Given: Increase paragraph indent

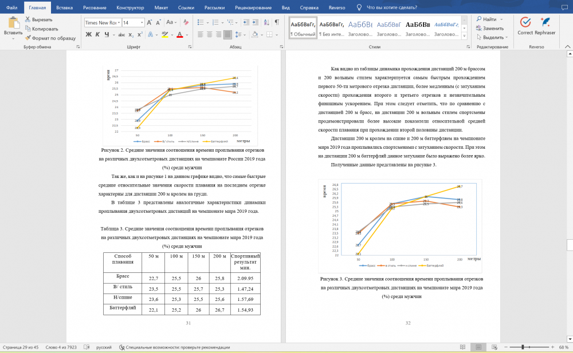Looking at the screenshot, I should (x=256, y=23).
